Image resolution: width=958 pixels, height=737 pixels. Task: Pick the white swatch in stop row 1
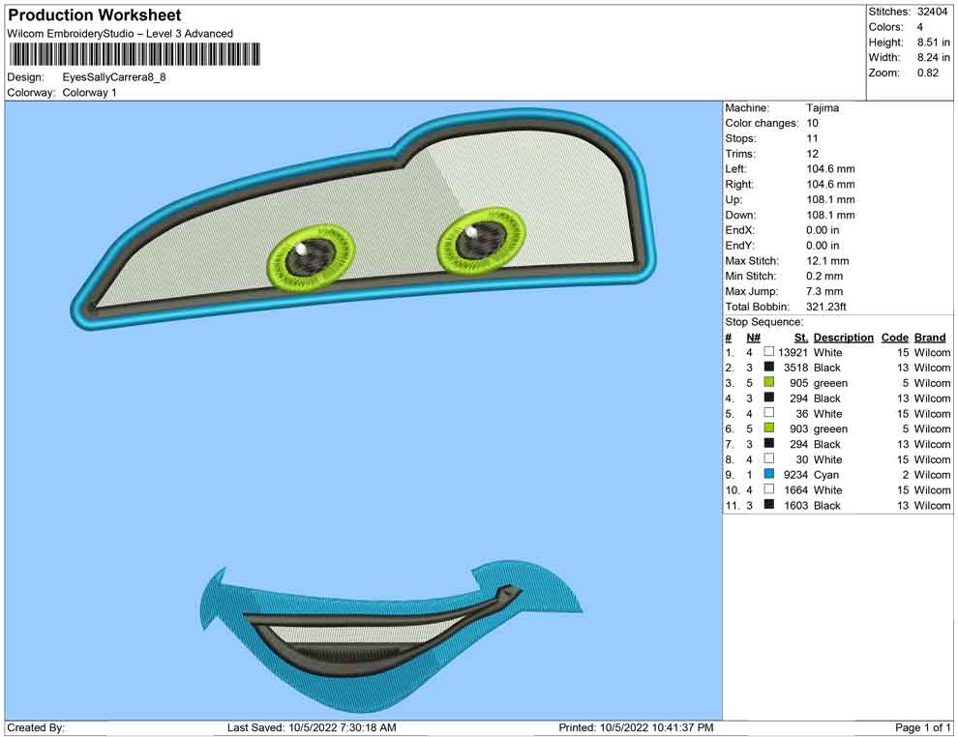pos(768,352)
